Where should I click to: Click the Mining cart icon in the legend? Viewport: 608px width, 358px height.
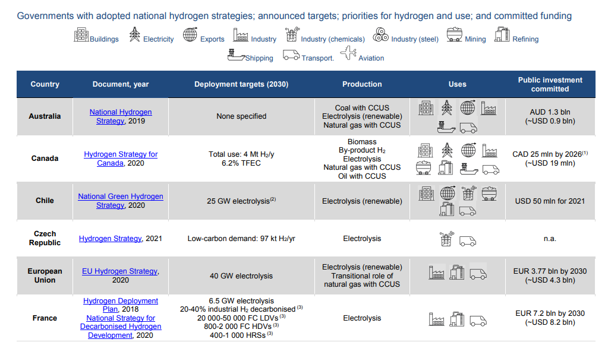(x=454, y=34)
